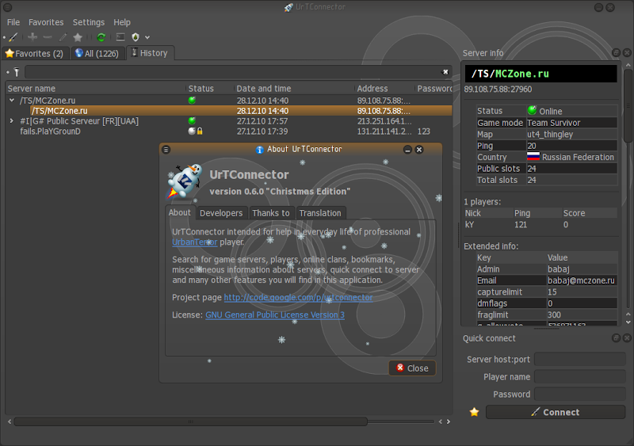Screen dimensions: 634x446
Task: Click the green status icon of #I|G# Public Serveur
Action: click(192, 120)
